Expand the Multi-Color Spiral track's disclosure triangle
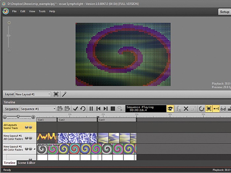 tap(35, 149)
